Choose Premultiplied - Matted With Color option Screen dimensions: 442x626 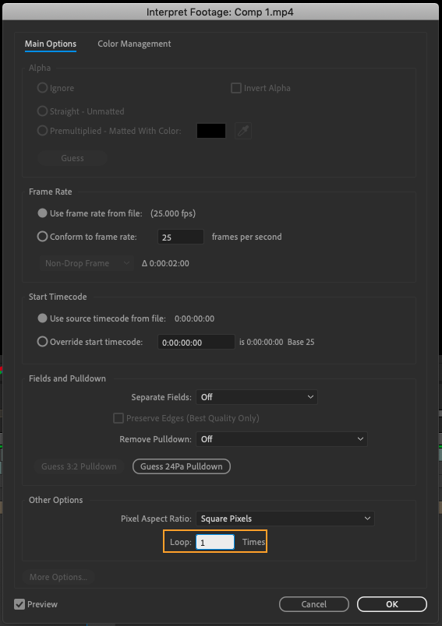click(42, 131)
